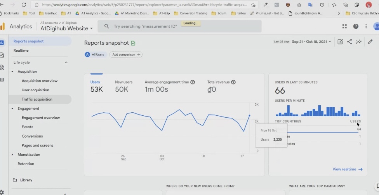
Task: Click View realtime link
Action: pyautogui.click(x=347, y=169)
